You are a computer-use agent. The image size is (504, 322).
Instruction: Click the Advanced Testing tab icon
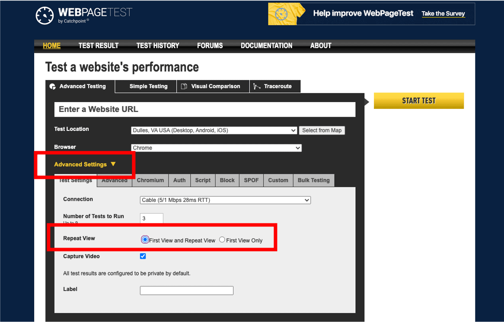(52, 86)
